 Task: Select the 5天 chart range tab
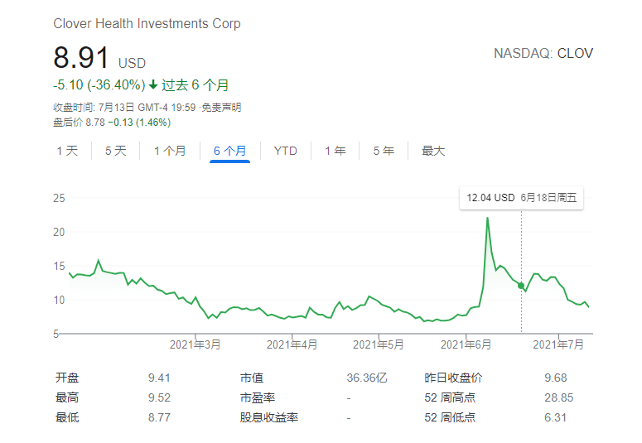tap(115, 151)
